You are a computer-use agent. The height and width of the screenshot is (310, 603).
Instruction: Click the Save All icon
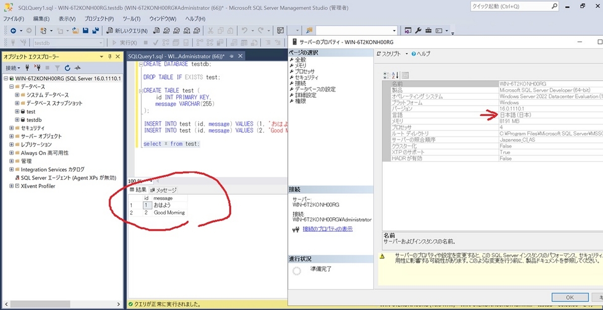point(94,31)
